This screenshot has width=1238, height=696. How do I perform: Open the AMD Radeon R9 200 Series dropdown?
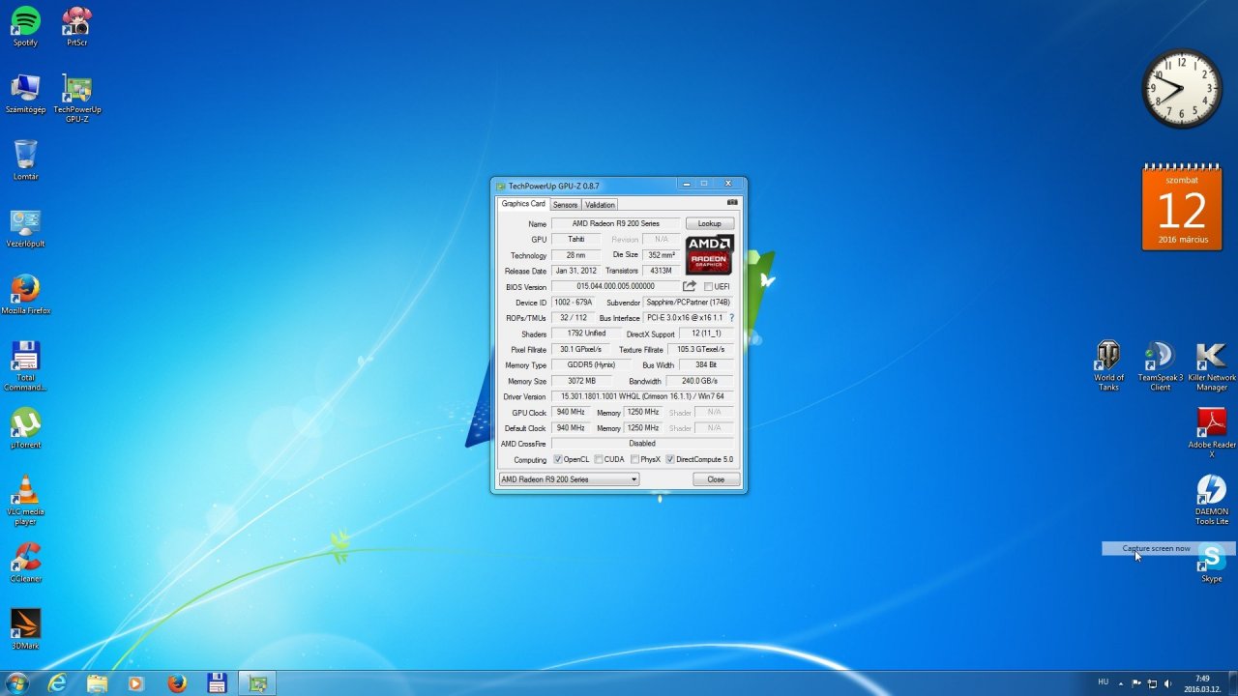pyautogui.click(x=569, y=479)
